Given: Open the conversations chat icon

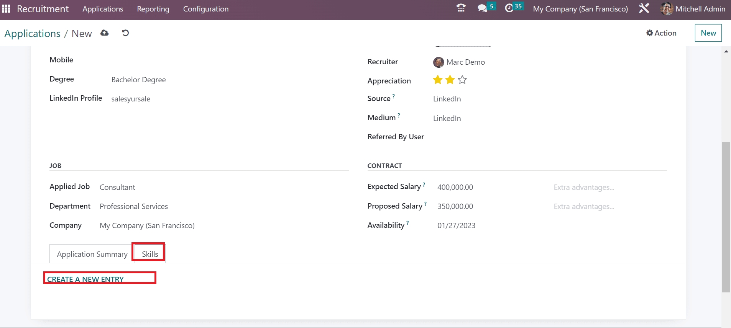Looking at the screenshot, I should pos(482,8).
